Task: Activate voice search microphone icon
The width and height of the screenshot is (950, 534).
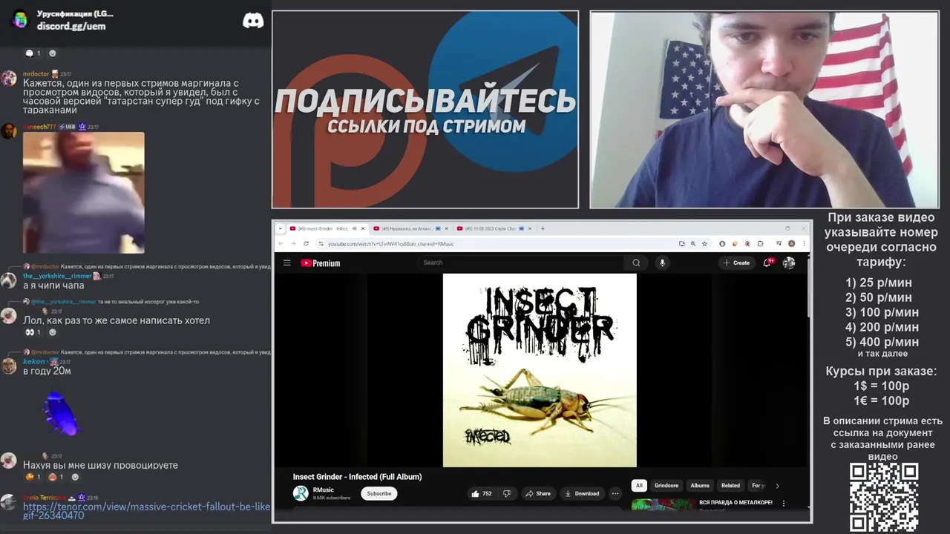Action: pos(663,263)
